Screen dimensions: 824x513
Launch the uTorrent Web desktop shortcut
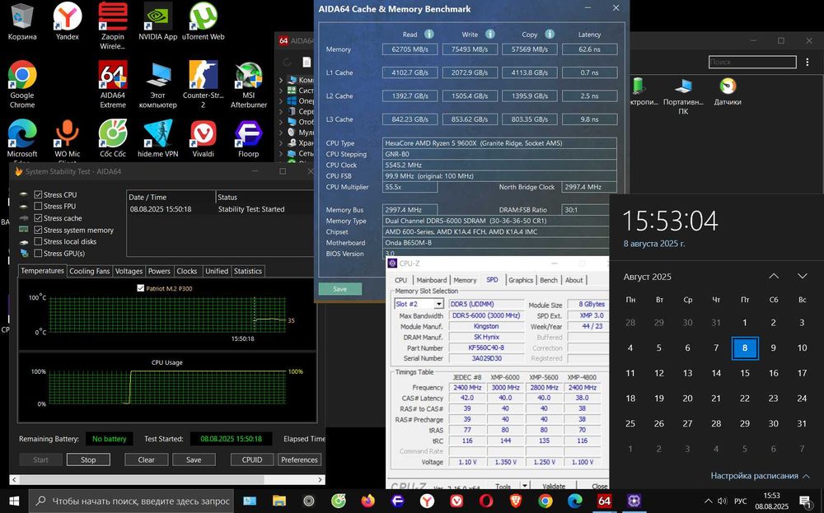(x=203, y=21)
